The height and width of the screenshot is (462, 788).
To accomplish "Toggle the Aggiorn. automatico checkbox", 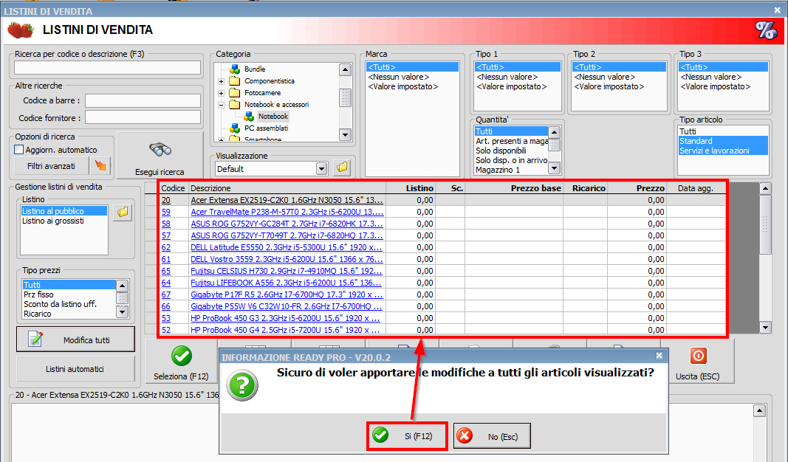I will pos(19,150).
